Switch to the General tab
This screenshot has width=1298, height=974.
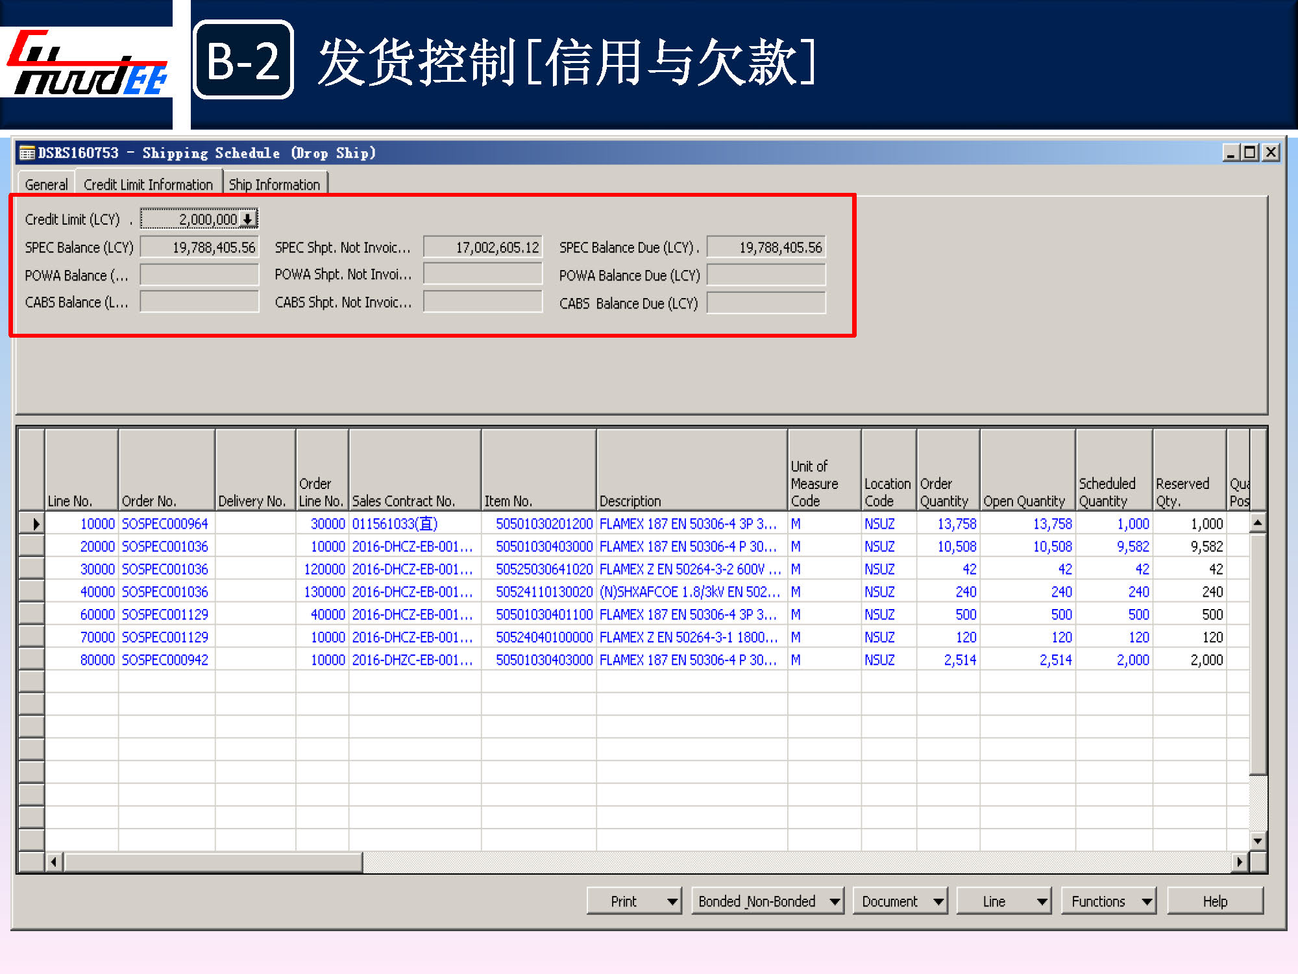tap(46, 185)
